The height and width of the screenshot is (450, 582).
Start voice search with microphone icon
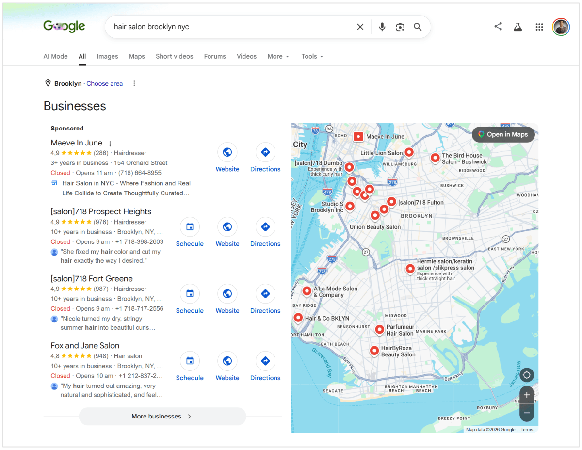[382, 27]
